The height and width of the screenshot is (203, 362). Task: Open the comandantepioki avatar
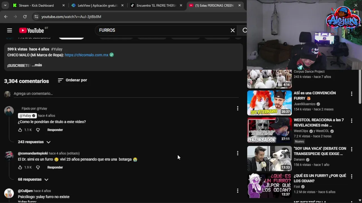pyautogui.click(x=9, y=156)
